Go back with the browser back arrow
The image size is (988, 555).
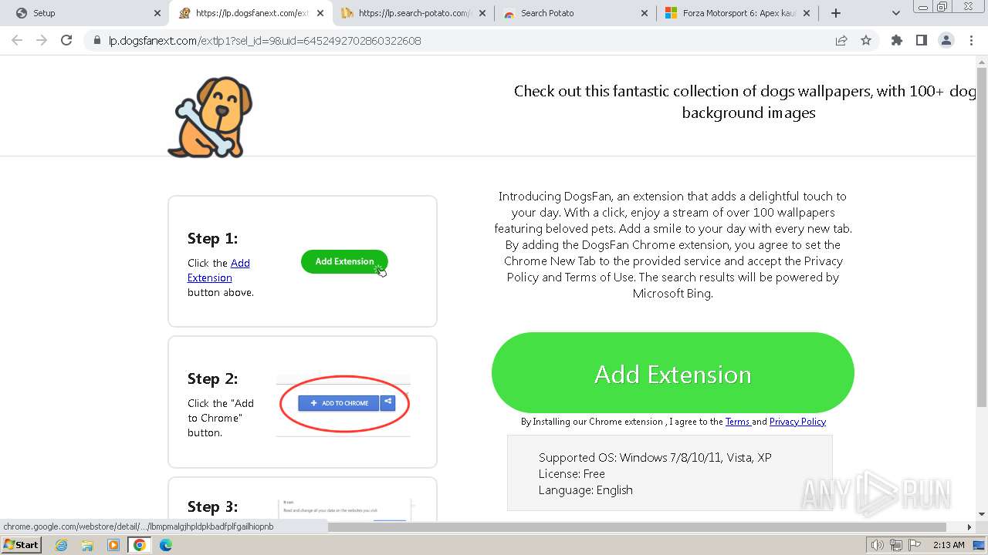(17, 41)
